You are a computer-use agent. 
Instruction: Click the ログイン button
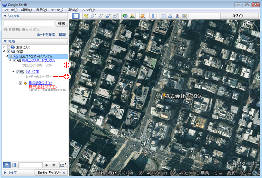[238, 16]
